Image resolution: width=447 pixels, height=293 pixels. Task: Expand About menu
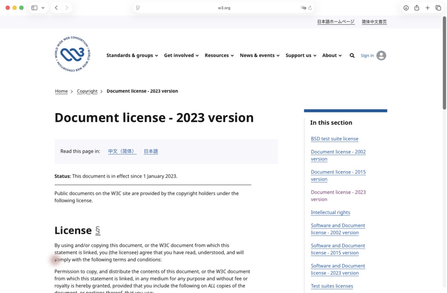332,56
